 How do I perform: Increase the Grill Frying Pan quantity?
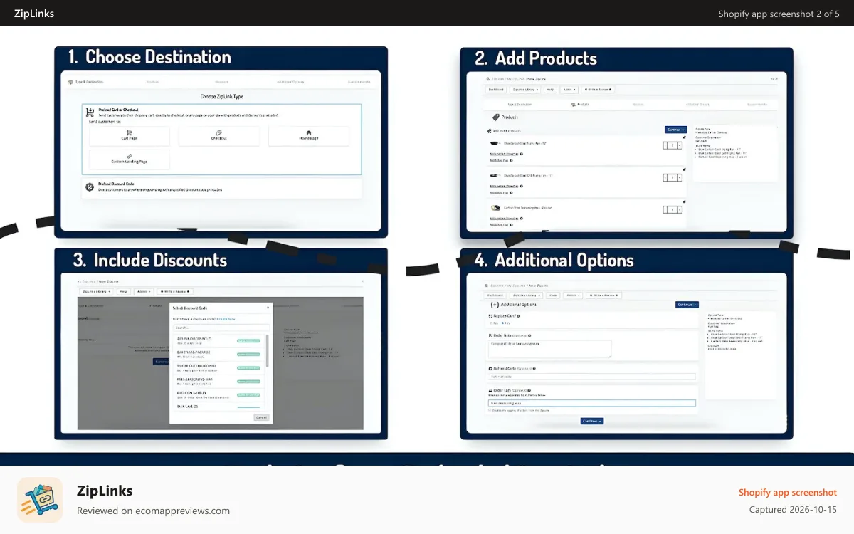pos(680,177)
